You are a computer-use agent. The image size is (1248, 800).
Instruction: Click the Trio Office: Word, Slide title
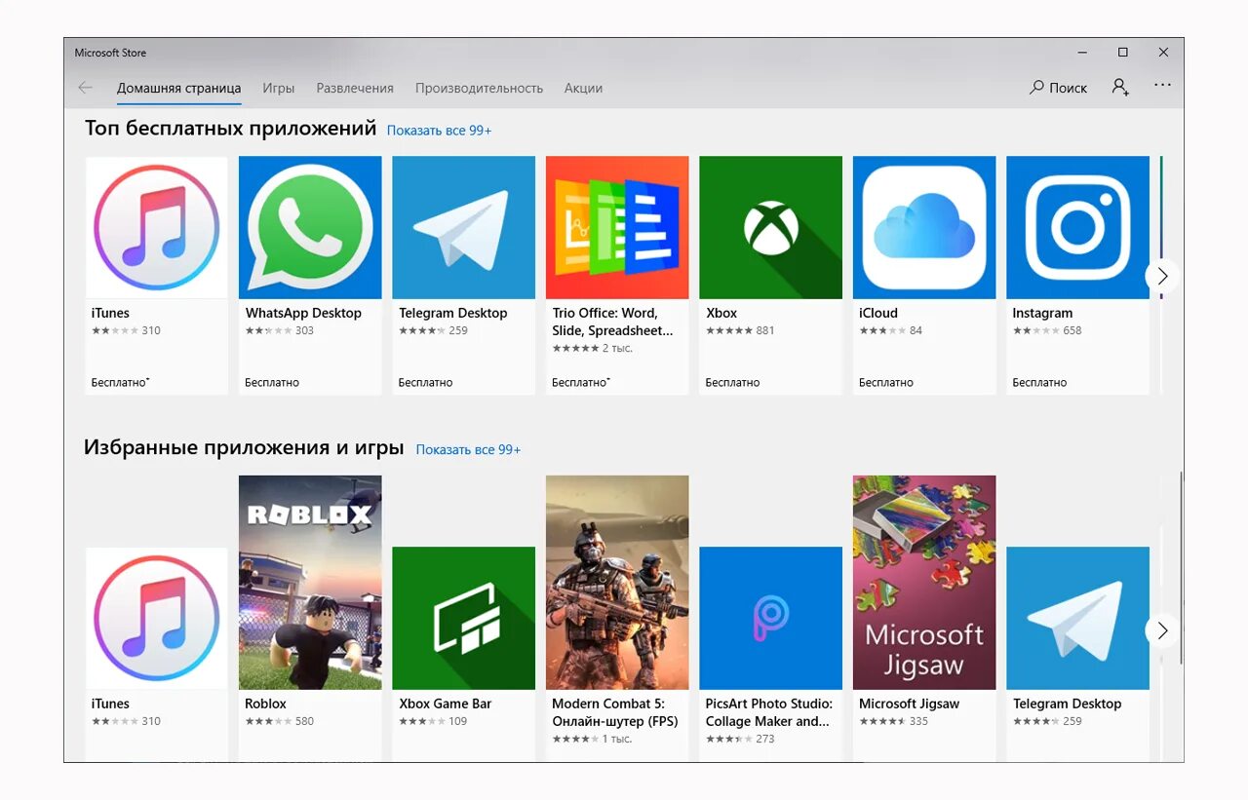pyautogui.click(x=612, y=322)
